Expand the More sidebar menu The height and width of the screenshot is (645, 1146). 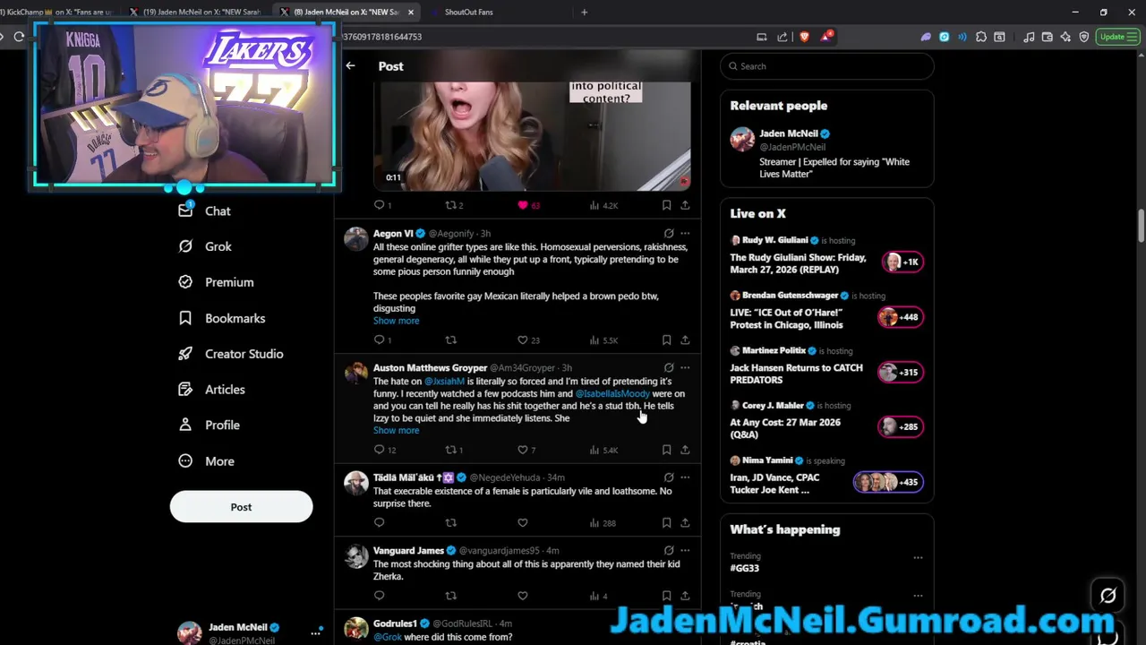coord(205,461)
